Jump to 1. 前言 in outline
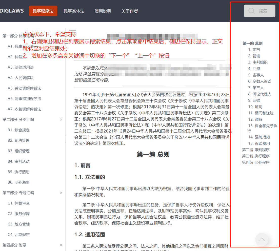280x251 pixels. [x=254, y=50]
